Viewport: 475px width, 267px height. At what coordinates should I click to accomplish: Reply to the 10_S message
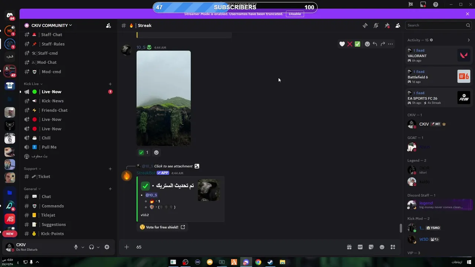tap(375, 44)
